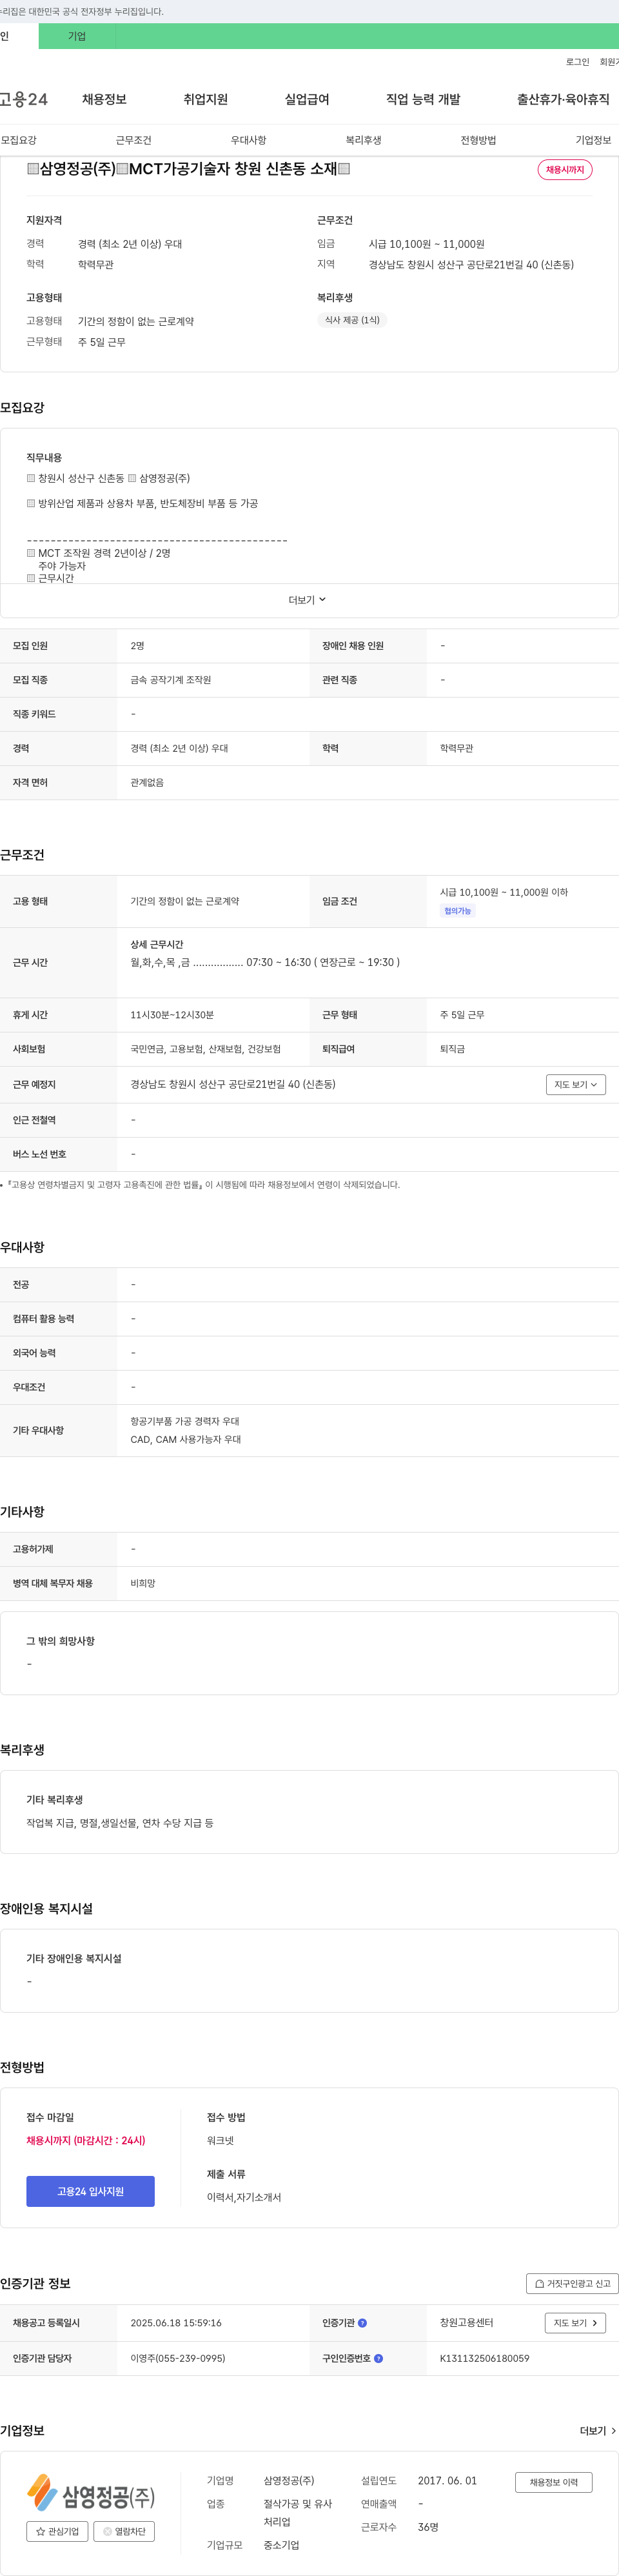Jump to 복리후생 section tab

363,140
